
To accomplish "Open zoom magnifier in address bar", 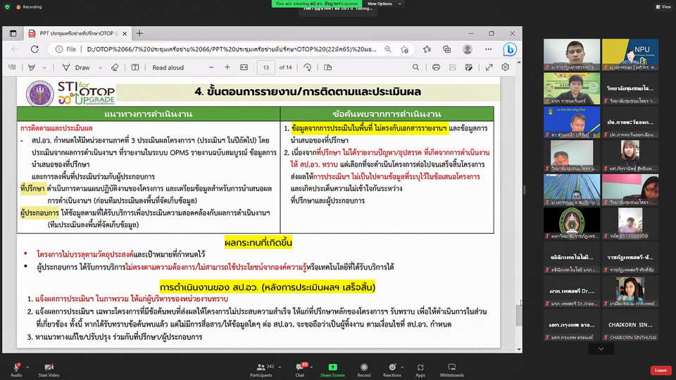I will point(388,49).
